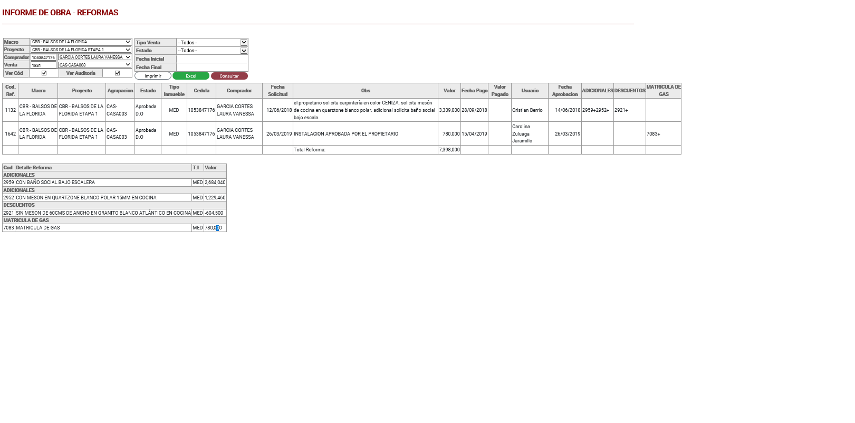Export the report with Excel button
This screenshot has width=855, height=423.
(191, 76)
